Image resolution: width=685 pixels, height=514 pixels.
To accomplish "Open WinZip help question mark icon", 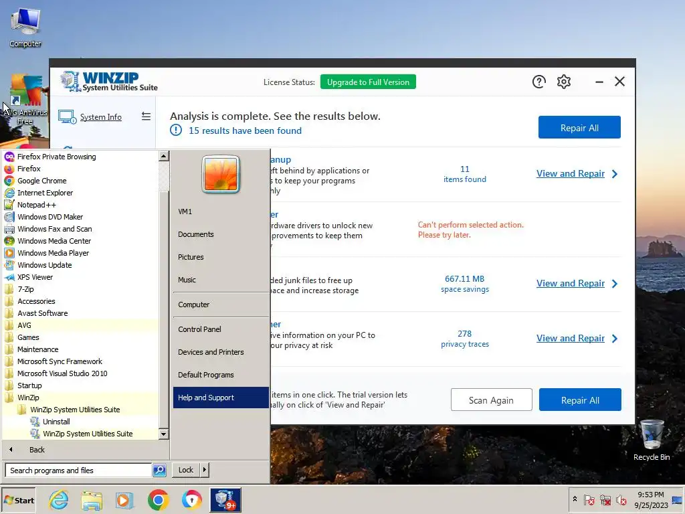I will tap(539, 82).
